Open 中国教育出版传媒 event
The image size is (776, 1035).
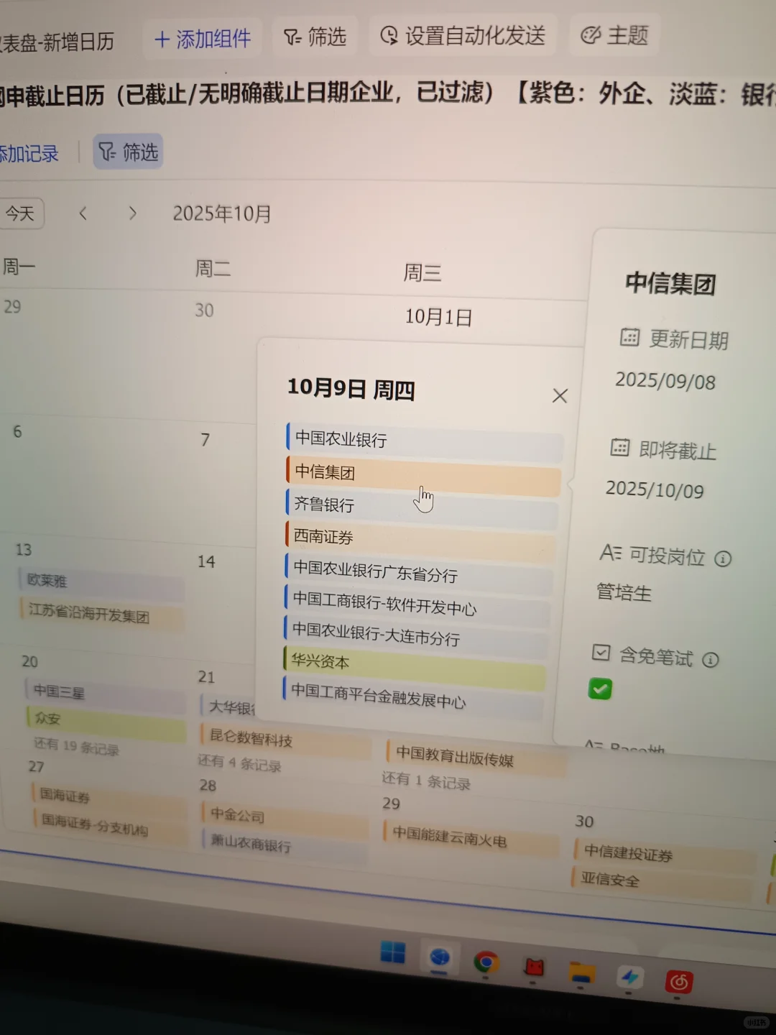click(476, 757)
